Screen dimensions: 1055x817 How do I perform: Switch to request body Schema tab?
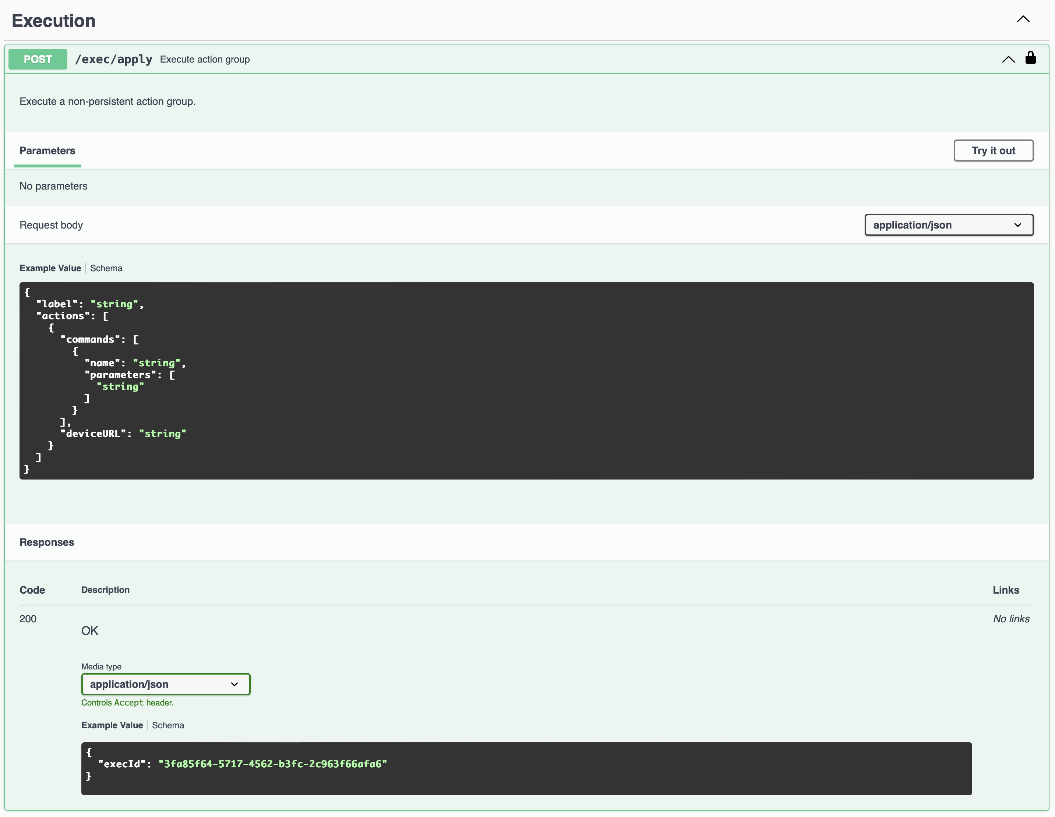click(106, 269)
